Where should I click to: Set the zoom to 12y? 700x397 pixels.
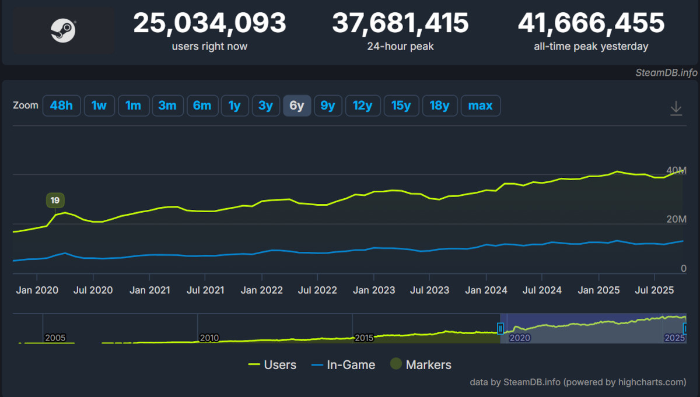pyautogui.click(x=362, y=106)
